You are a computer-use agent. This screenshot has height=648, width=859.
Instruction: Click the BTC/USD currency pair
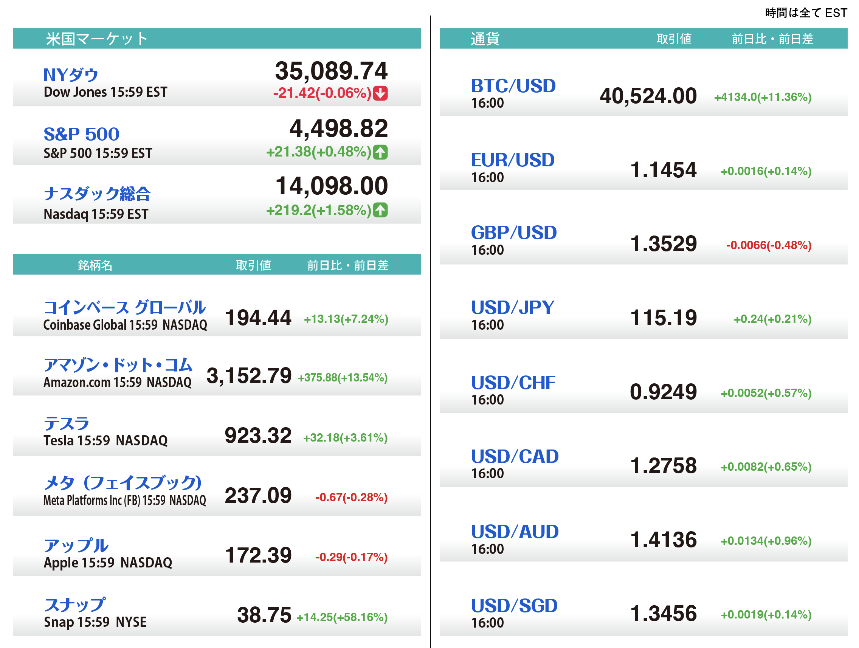(x=513, y=86)
